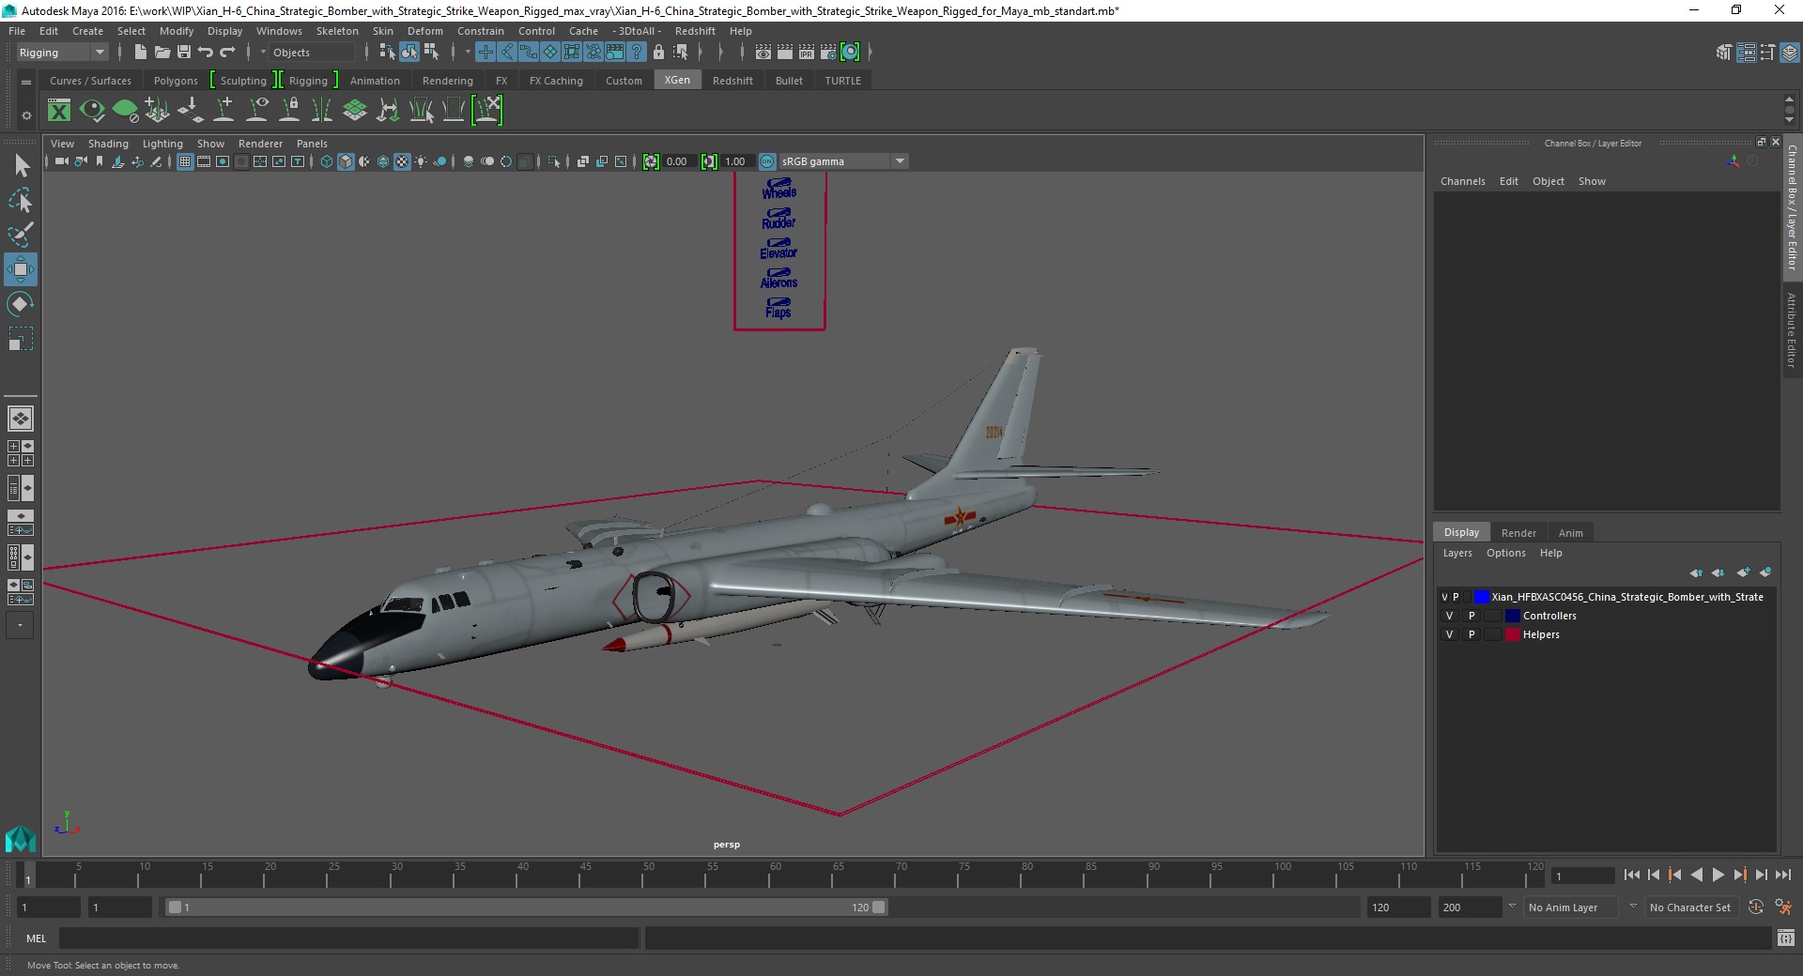Activate the Scale tool
The width and height of the screenshot is (1803, 976).
point(21,338)
